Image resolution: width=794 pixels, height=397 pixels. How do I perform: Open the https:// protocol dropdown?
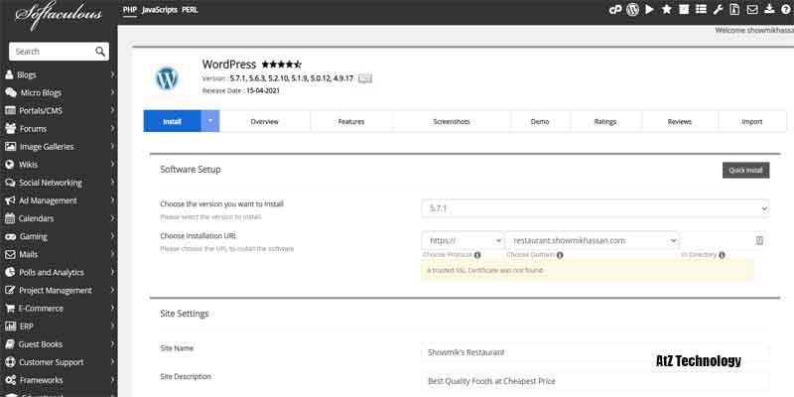tap(463, 240)
